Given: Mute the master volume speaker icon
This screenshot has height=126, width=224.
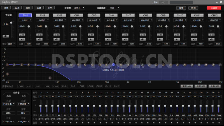Looking at the screenshot, I should 6,36.
